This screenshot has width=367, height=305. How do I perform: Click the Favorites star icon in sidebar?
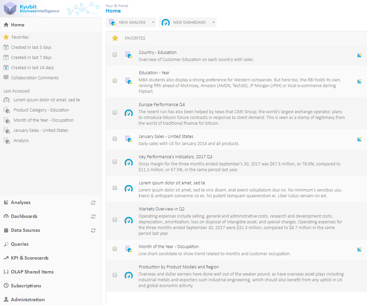pos(6,37)
